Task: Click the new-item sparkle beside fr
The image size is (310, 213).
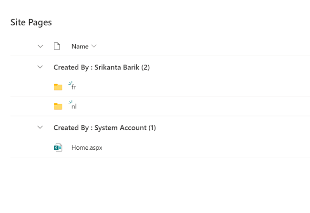Action: 70,83
